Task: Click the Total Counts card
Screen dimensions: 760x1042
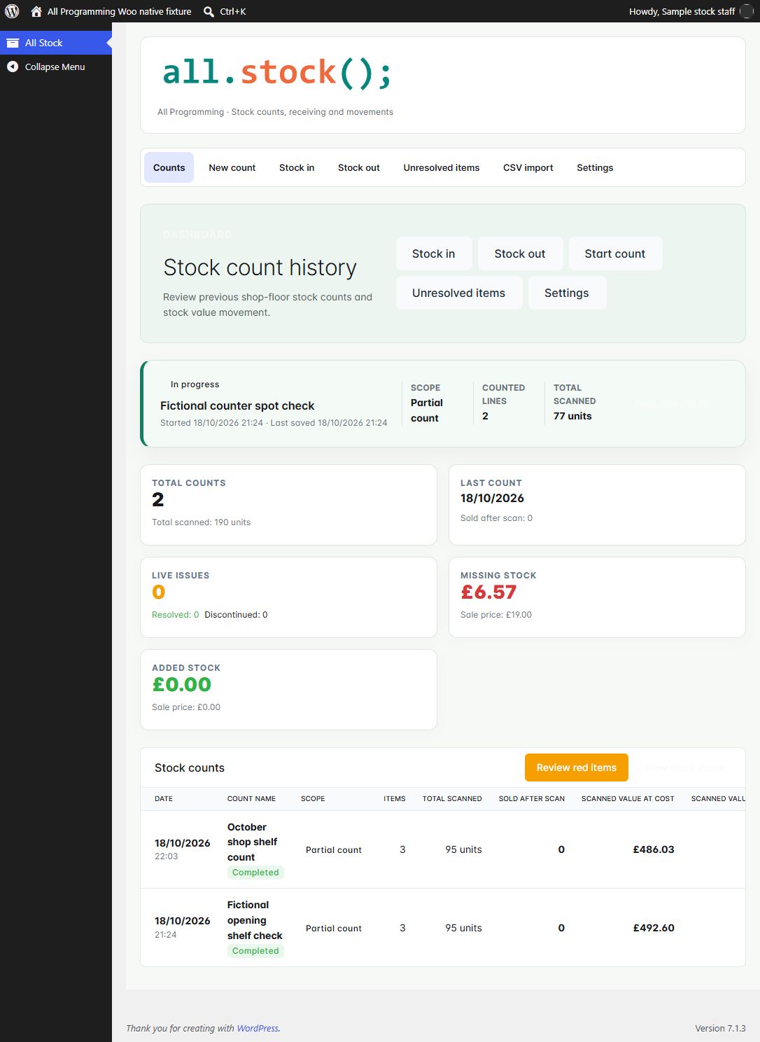Action: coord(288,505)
